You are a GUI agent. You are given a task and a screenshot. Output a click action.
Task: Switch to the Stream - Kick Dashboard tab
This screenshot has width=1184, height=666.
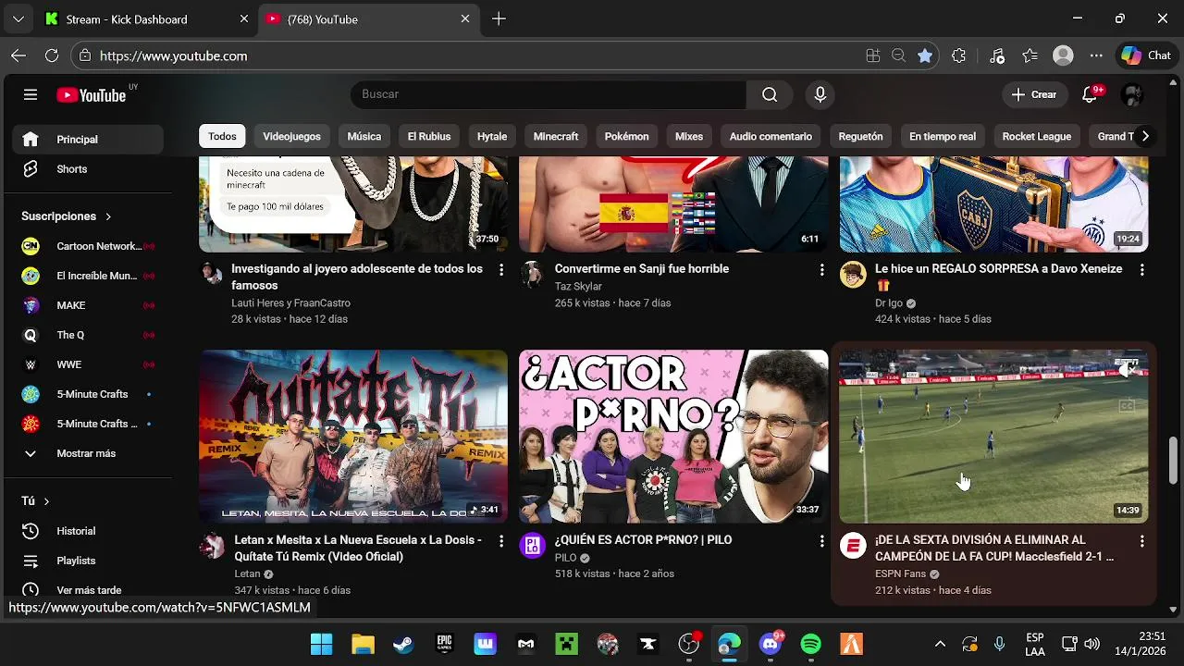click(127, 19)
